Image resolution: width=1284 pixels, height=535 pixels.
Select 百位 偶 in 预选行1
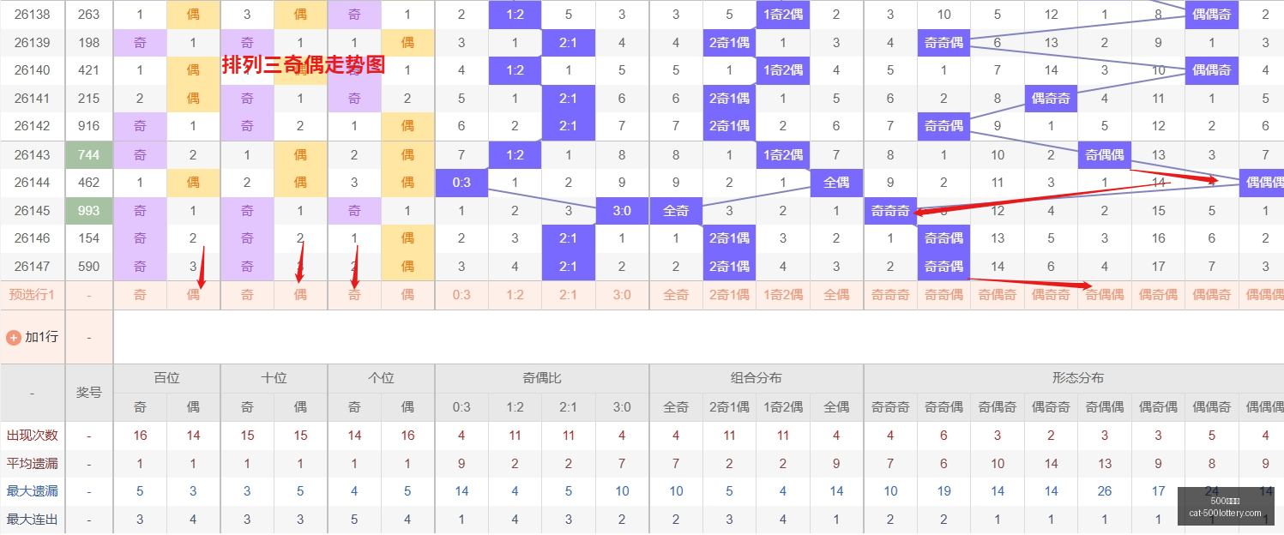click(194, 295)
